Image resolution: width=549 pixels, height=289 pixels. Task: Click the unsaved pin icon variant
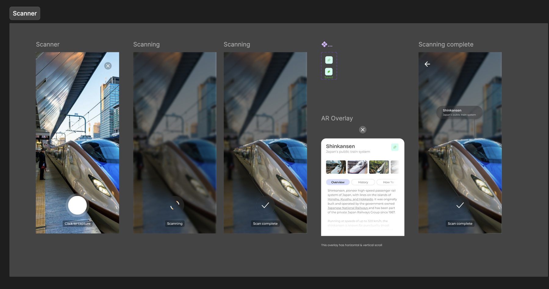(x=329, y=60)
